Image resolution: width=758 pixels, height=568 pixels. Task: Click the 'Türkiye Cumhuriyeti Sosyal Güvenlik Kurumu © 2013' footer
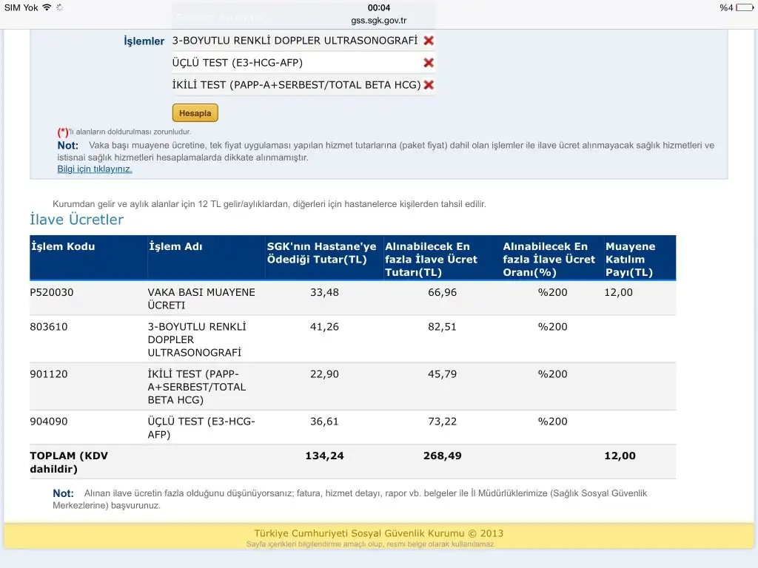(379, 533)
